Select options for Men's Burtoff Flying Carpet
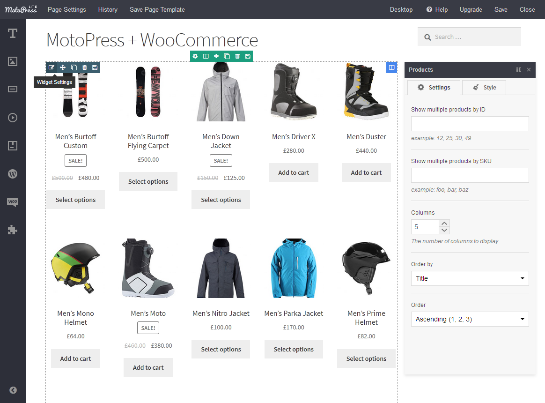Image resolution: width=545 pixels, height=403 pixels. (x=148, y=181)
